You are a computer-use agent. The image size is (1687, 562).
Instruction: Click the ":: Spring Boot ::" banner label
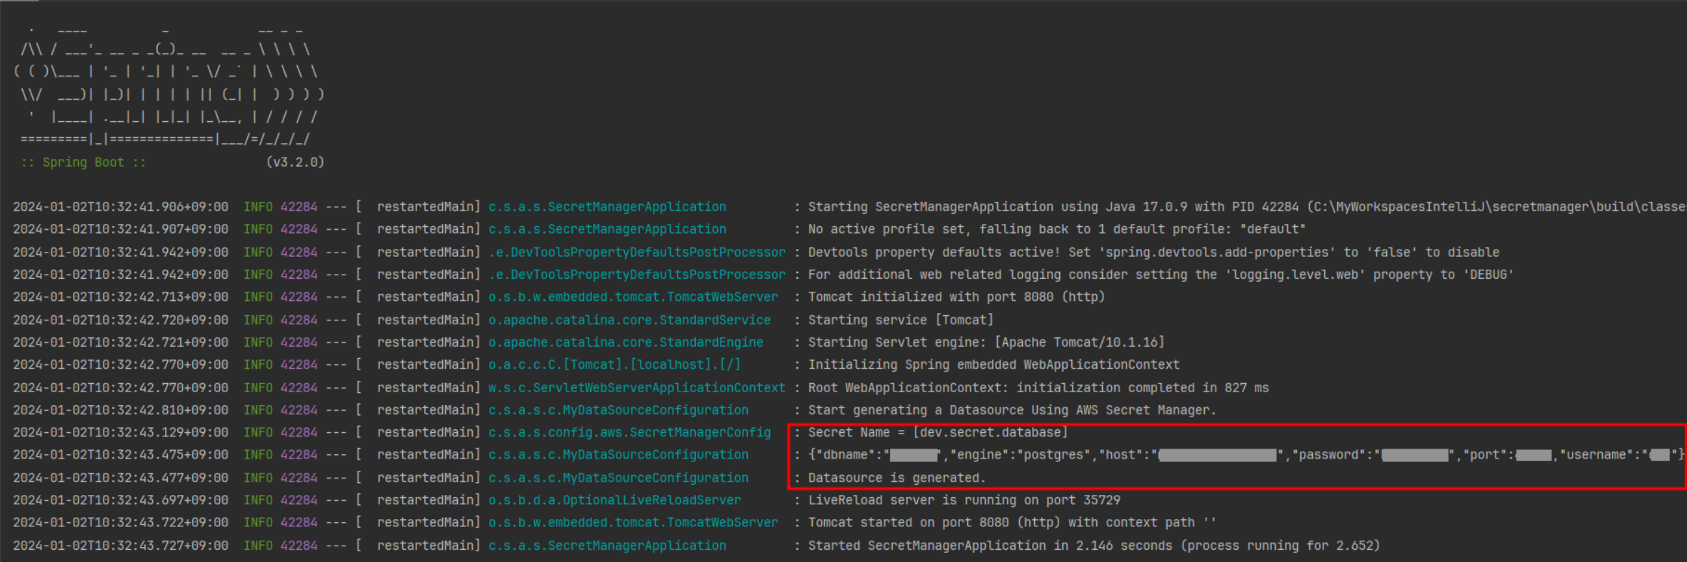point(84,163)
